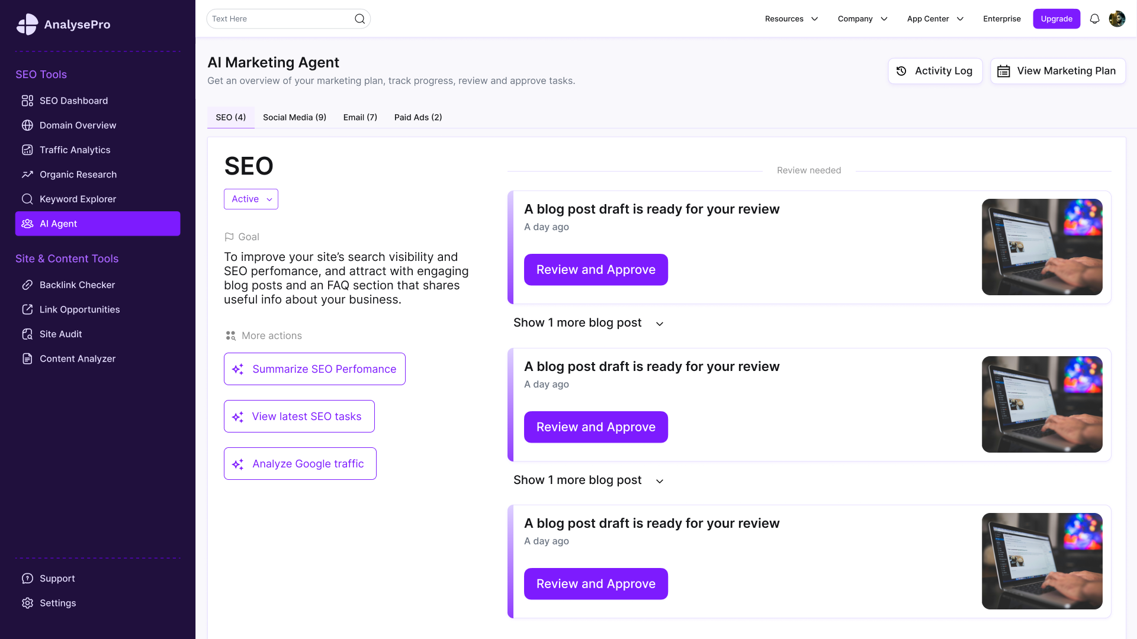This screenshot has height=639, width=1137.
Task: Go to Backlink Checker tool
Action: 77,285
